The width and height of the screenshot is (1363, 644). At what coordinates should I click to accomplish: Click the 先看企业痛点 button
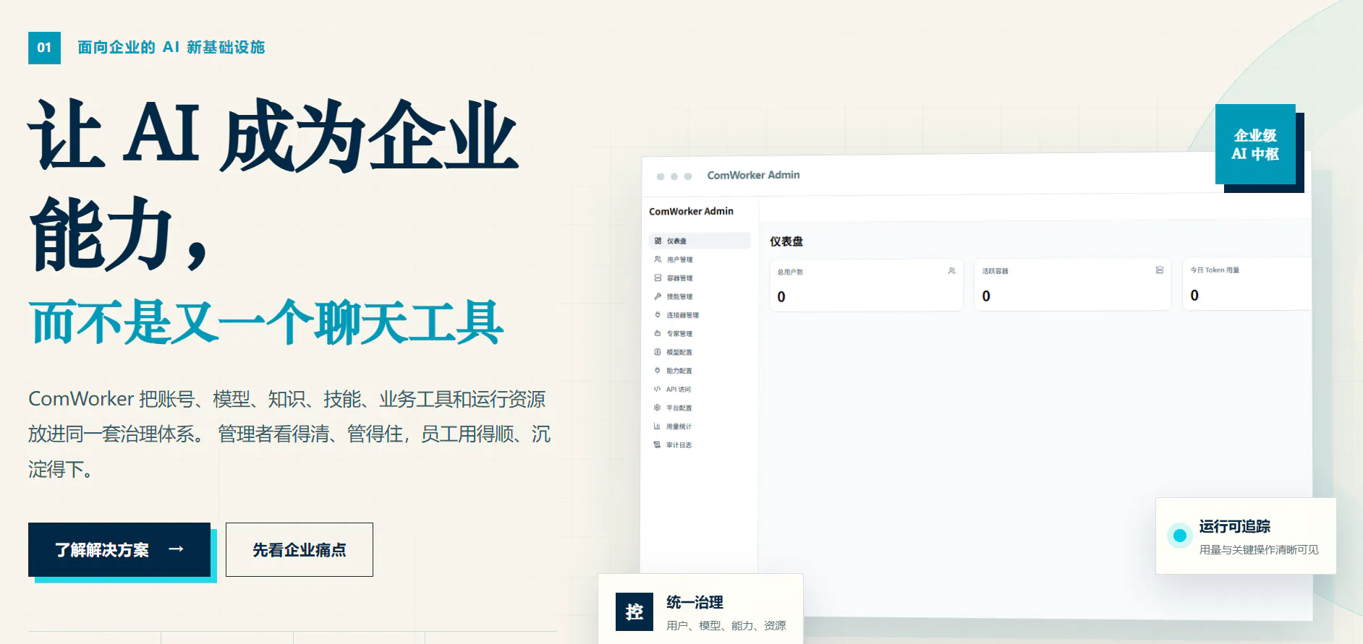click(300, 549)
